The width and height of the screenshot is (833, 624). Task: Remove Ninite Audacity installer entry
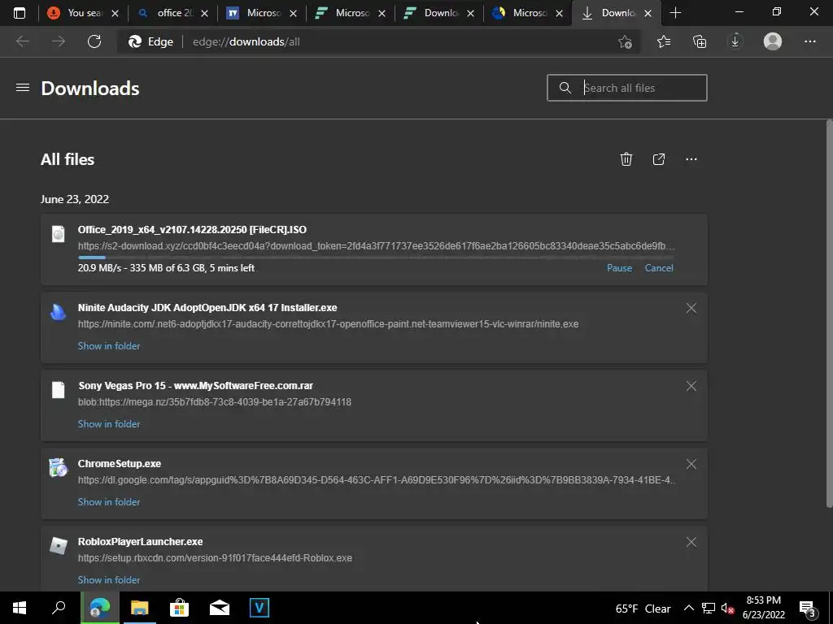[x=691, y=308]
